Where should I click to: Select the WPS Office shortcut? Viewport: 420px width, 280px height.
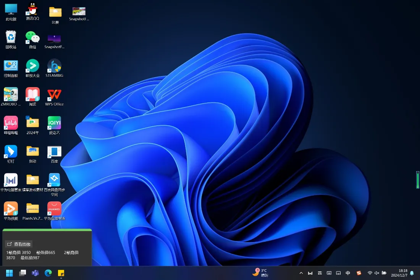coord(54,97)
